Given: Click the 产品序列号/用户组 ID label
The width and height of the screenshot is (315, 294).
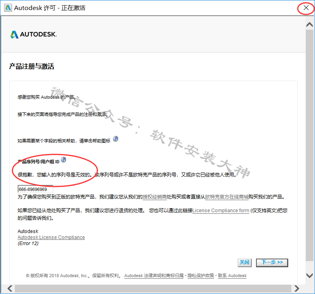Looking at the screenshot, I should [x=38, y=162].
